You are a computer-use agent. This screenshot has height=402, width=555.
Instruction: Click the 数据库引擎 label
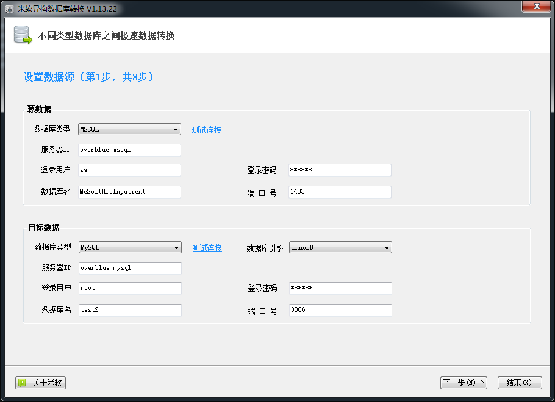(x=265, y=248)
